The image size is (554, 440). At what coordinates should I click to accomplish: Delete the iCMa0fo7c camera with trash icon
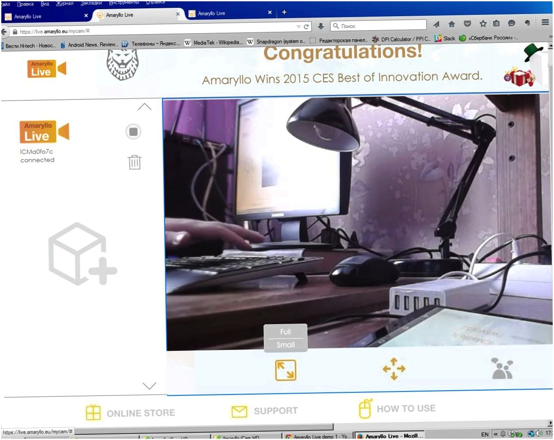click(134, 162)
